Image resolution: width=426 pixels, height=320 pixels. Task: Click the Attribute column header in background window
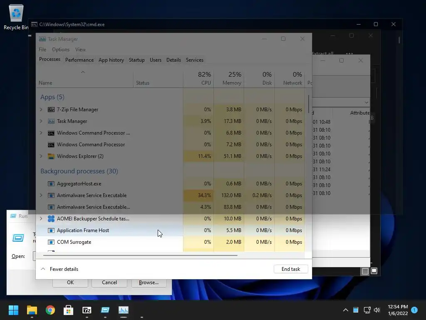(360, 112)
